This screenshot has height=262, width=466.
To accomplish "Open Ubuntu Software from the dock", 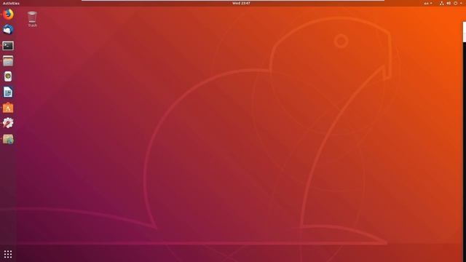I will coord(8,108).
